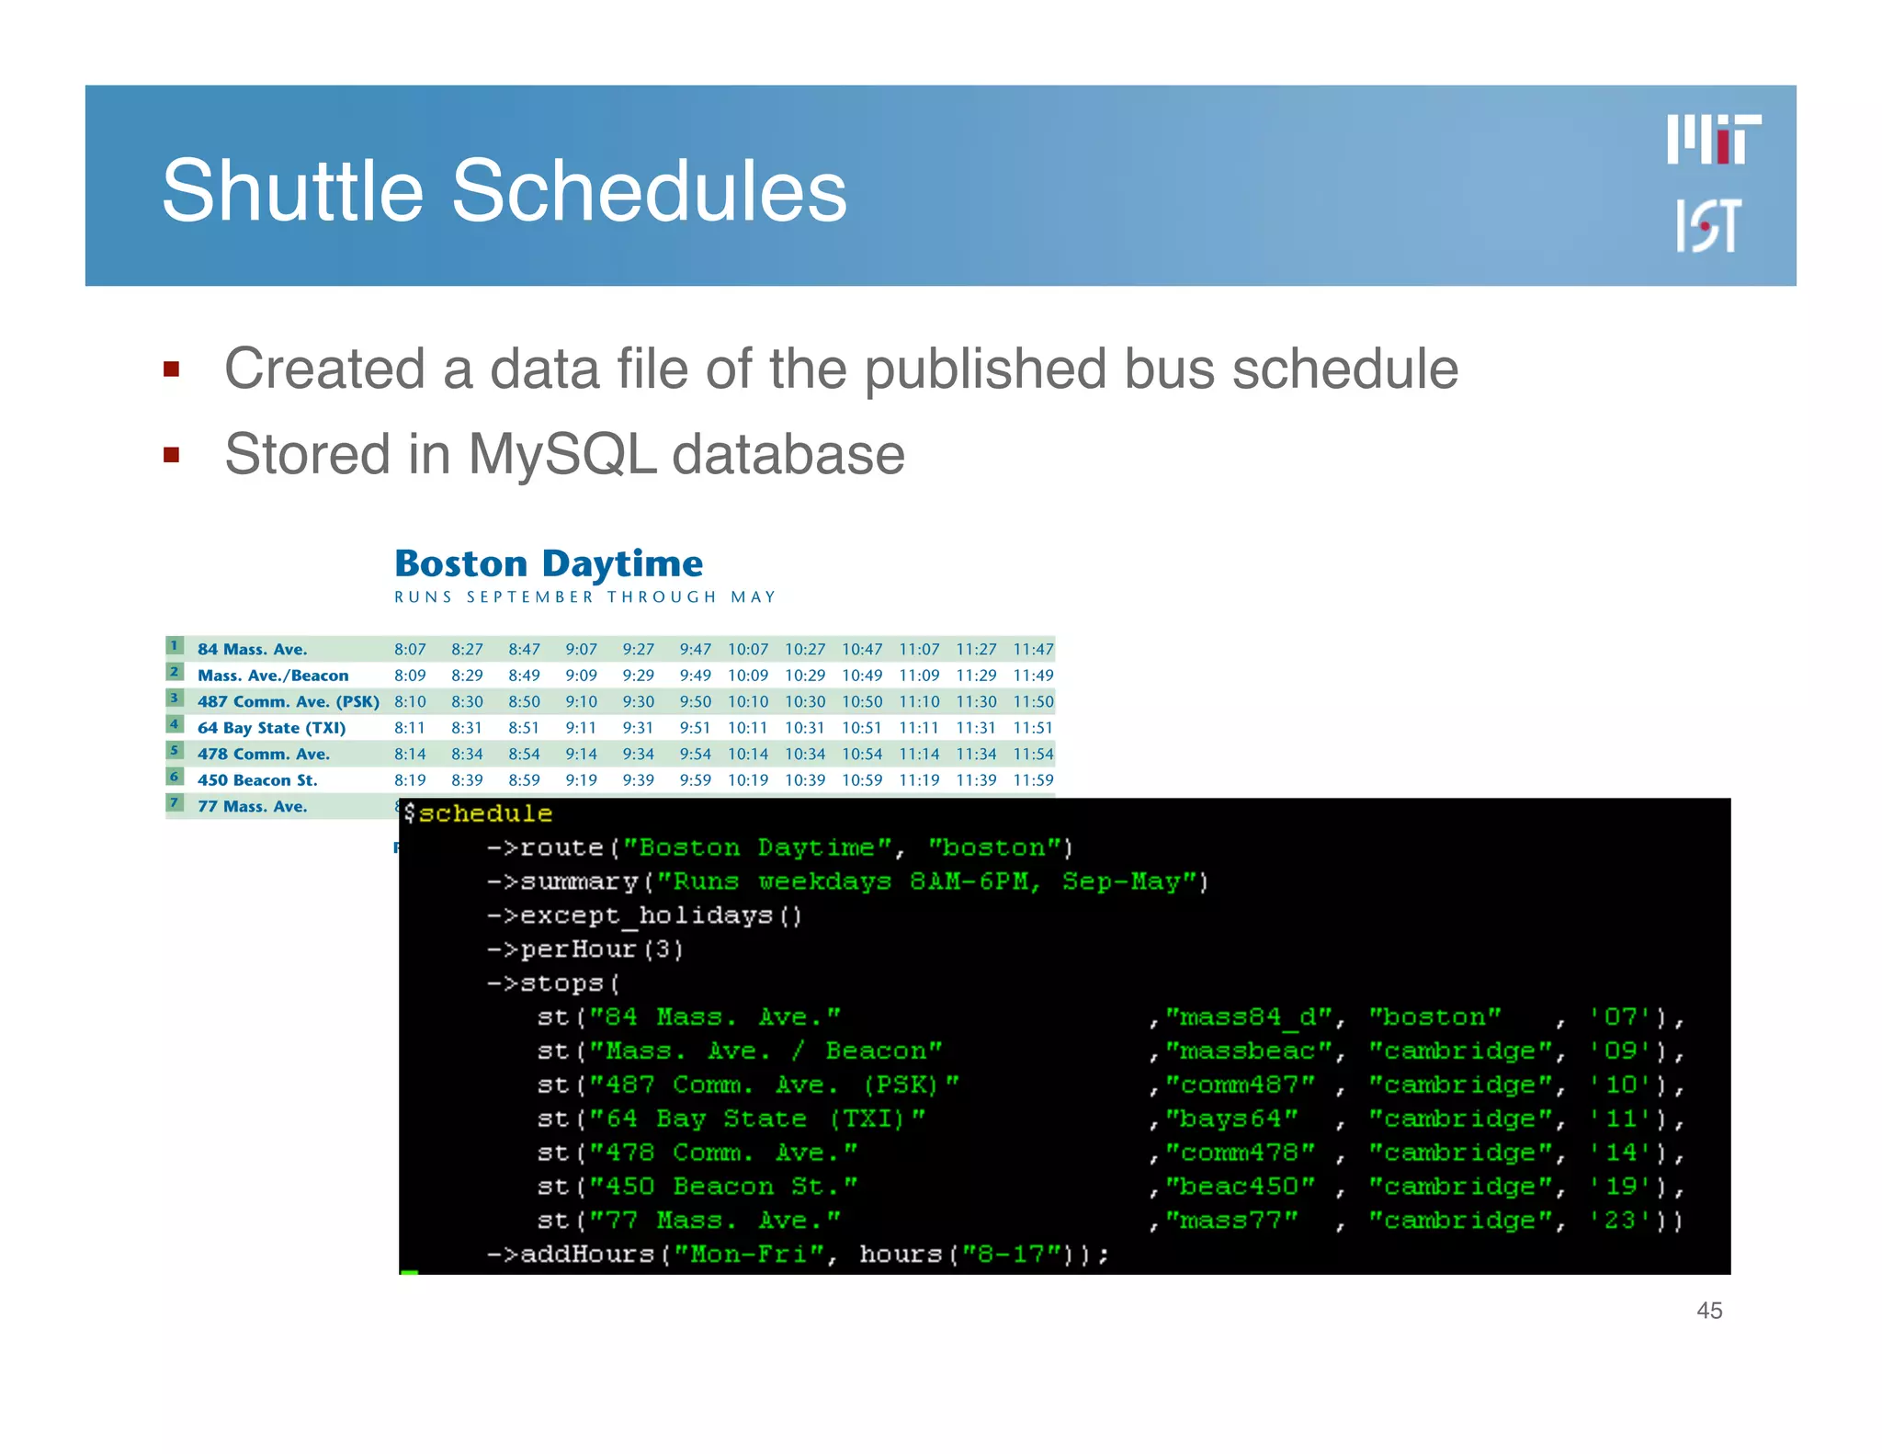This screenshot has height=1454, width=1882.
Task: Click the 8:19 time for 450 Beacon St.
Action: click(x=410, y=780)
